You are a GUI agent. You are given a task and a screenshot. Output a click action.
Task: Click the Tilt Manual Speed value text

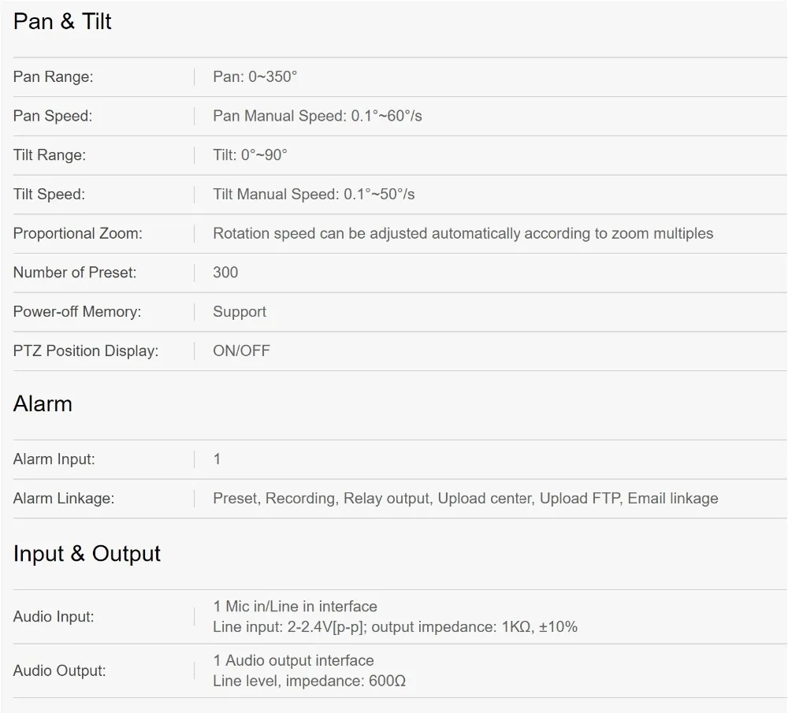pyautogui.click(x=313, y=194)
